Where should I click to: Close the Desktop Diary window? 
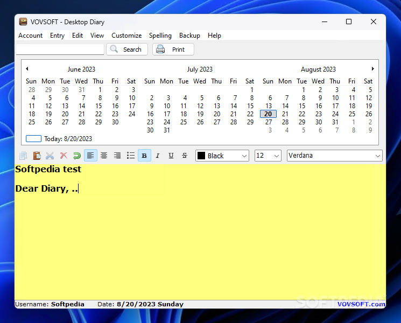(x=374, y=22)
